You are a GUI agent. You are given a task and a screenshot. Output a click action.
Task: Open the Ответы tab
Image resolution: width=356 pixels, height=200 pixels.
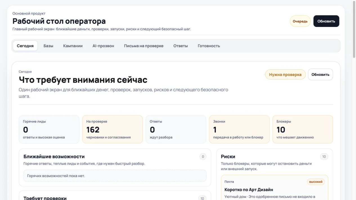tap(181, 46)
